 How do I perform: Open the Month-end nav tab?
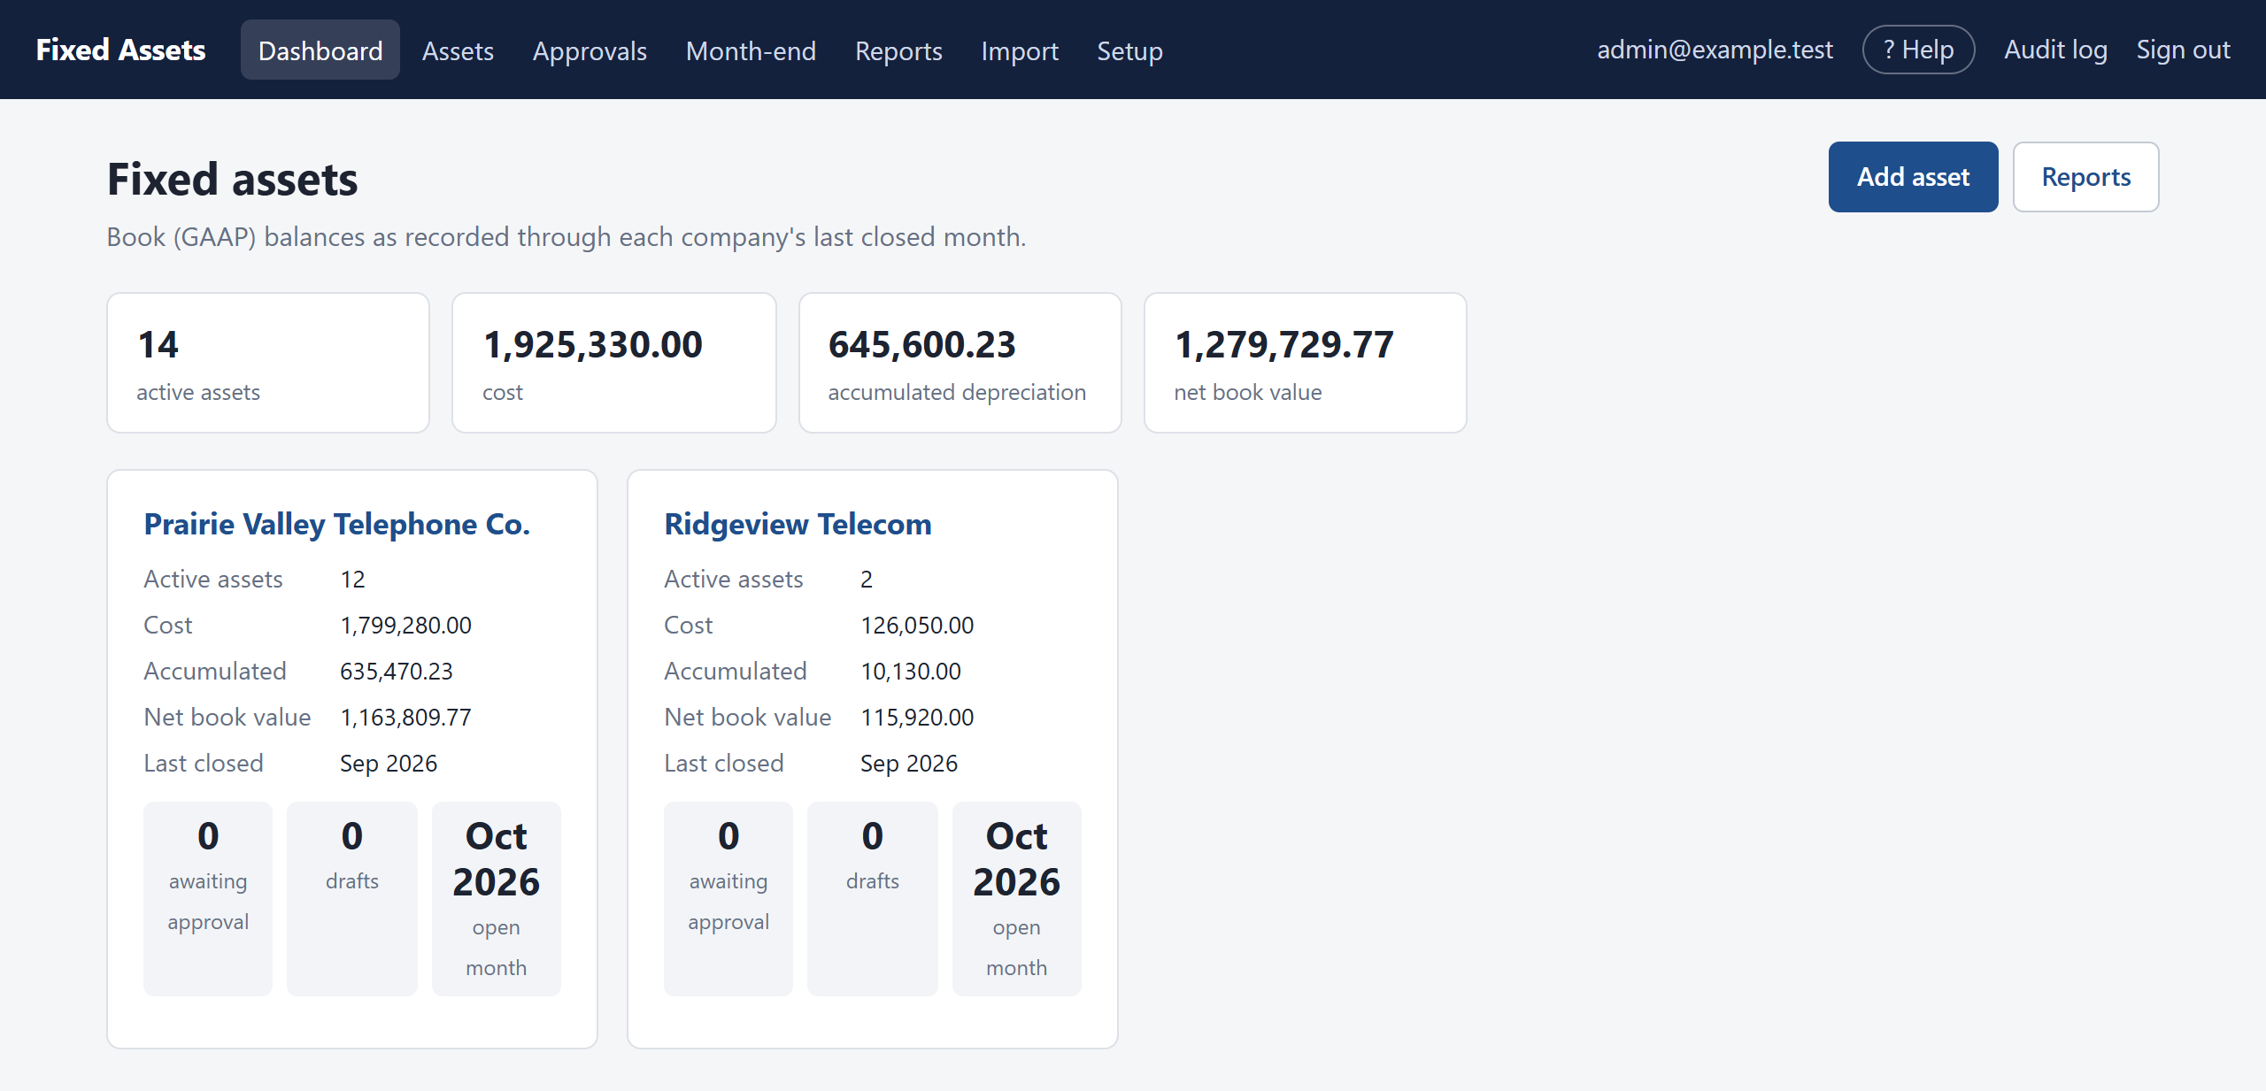751,50
